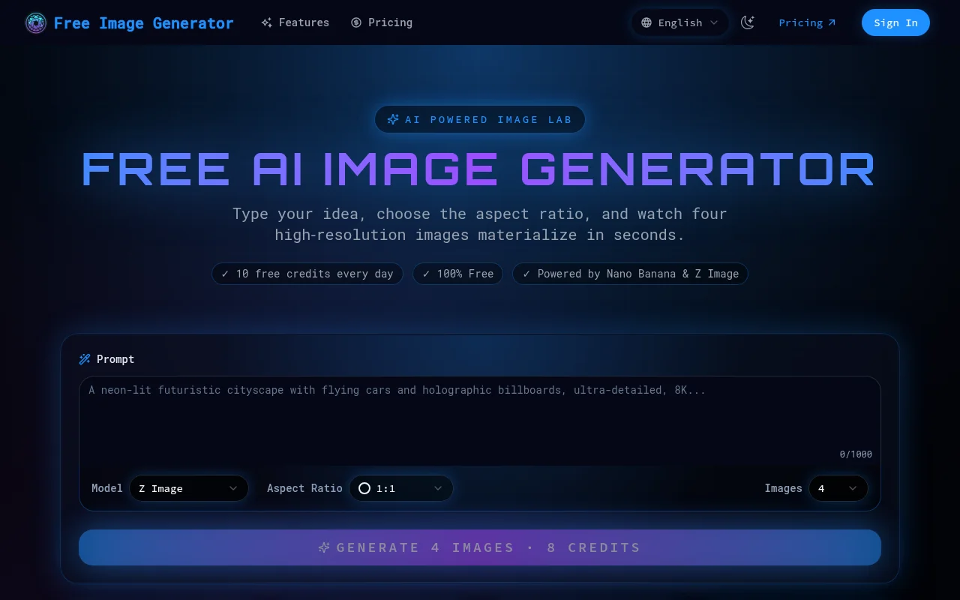Click the Free Image Generator logo icon

tap(36, 23)
